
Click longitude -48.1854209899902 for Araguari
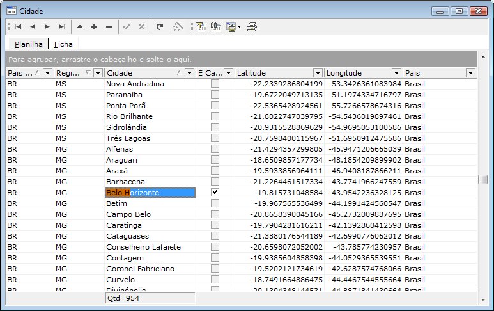click(x=364, y=160)
